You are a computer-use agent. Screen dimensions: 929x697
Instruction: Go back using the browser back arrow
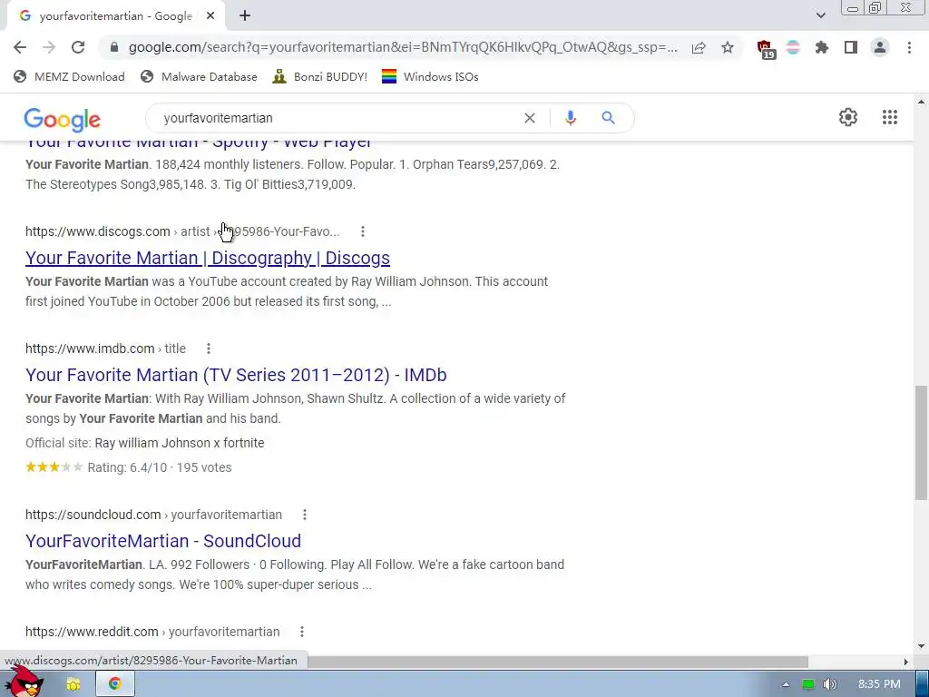pos(20,47)
